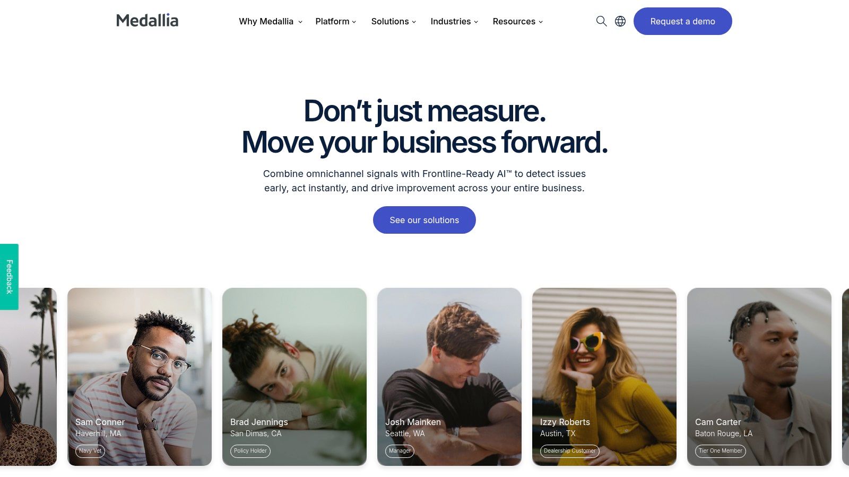
Task: Click the Tier One Member tag
Action: click(x=721, y=451)
